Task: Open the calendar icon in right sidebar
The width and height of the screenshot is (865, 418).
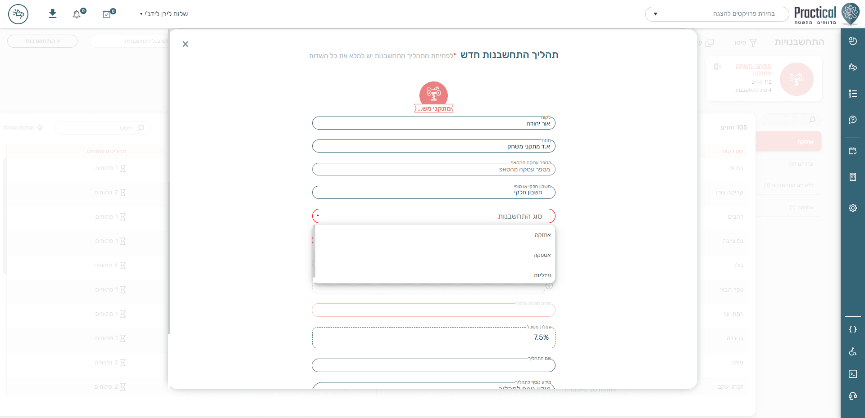Action: click(x=852, y=151)
